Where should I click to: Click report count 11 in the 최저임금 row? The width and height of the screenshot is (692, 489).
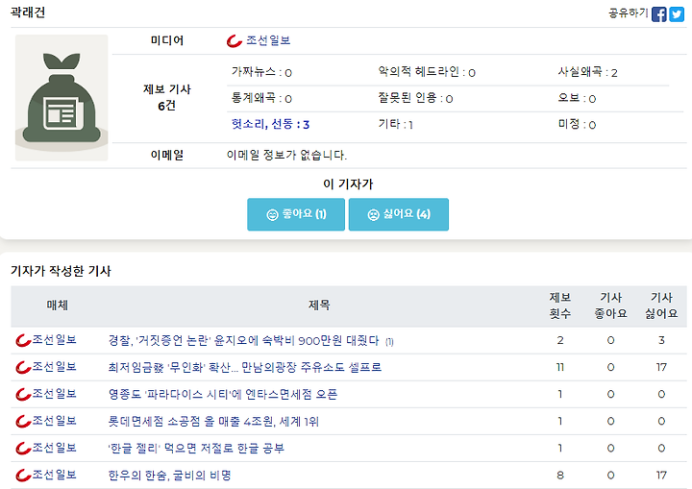click(560, 368)
